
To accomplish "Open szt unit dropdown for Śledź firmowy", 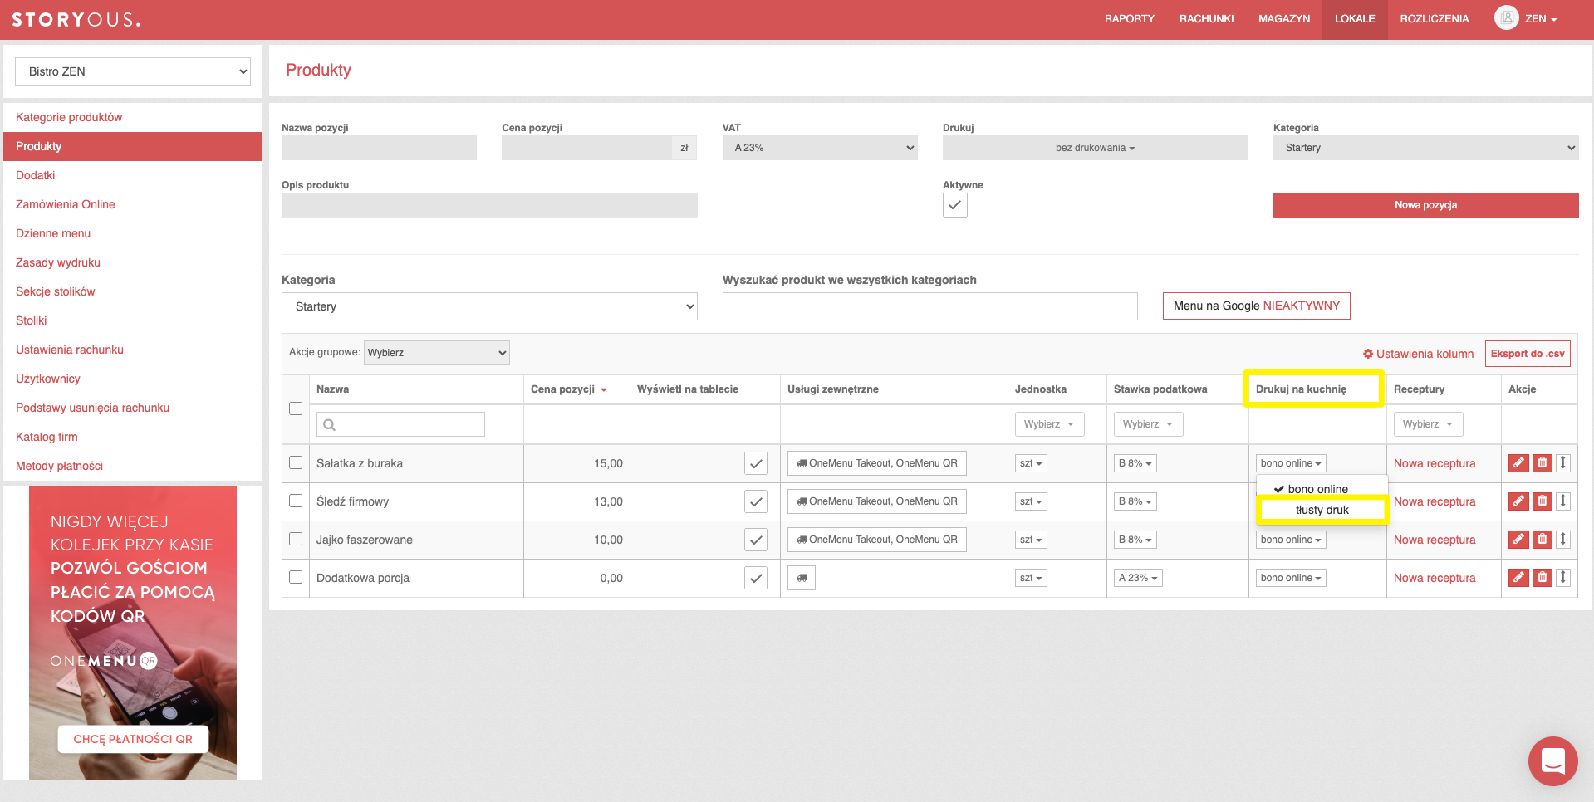I will [1031, 501].
